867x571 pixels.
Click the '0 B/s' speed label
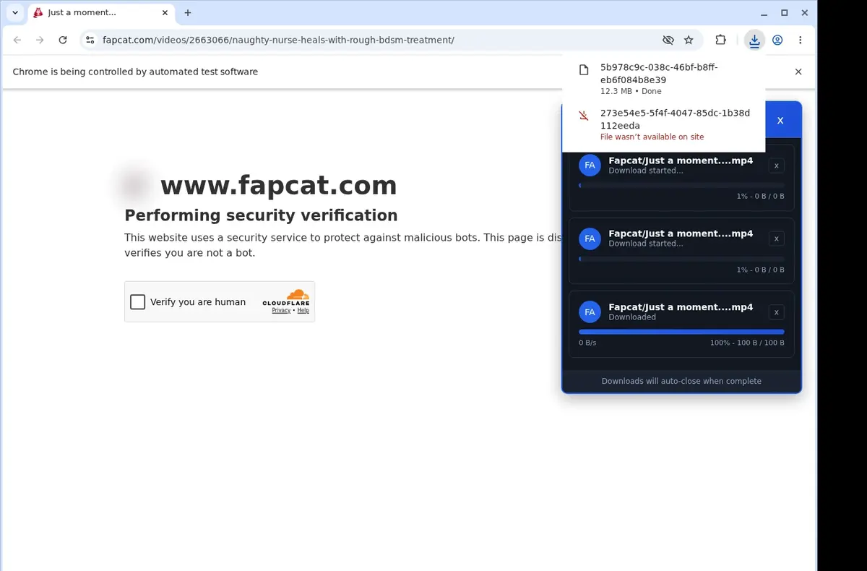(587, 343)
